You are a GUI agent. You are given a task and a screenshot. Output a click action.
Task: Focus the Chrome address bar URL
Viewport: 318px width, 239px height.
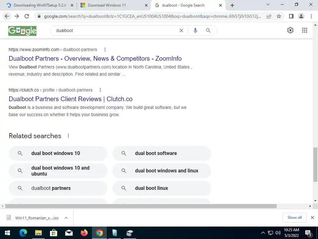tap(152, 16)
